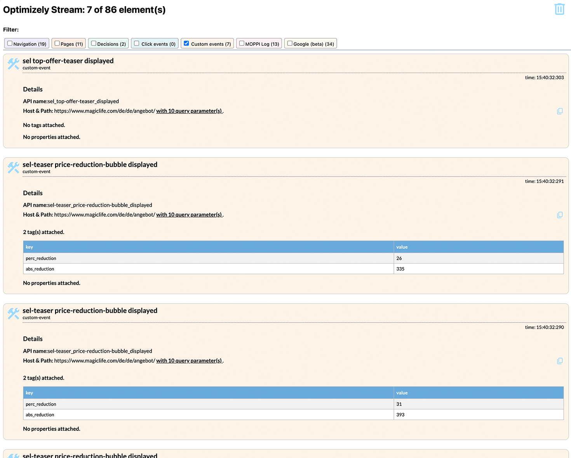
Task: Click the Optimizely Stream page title
Action: point(84,10)
